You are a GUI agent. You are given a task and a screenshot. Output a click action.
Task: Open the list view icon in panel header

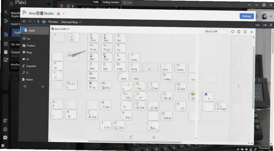pyautogui.click(x=245, y=32)
